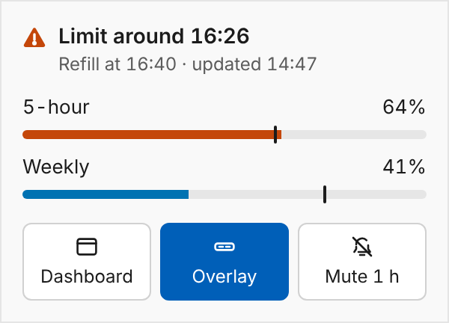Click the 'Weekly' label

(56, 167)
